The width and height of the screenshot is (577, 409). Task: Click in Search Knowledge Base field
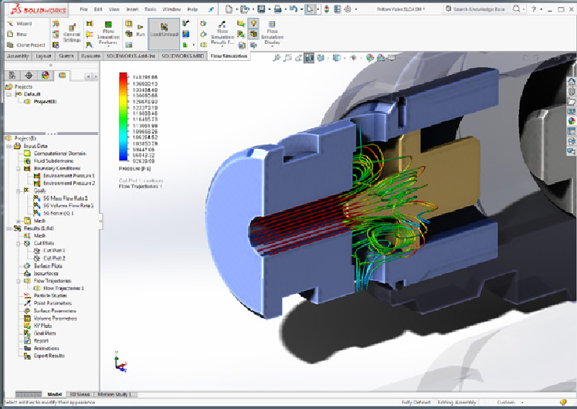(x=478, y=8)
